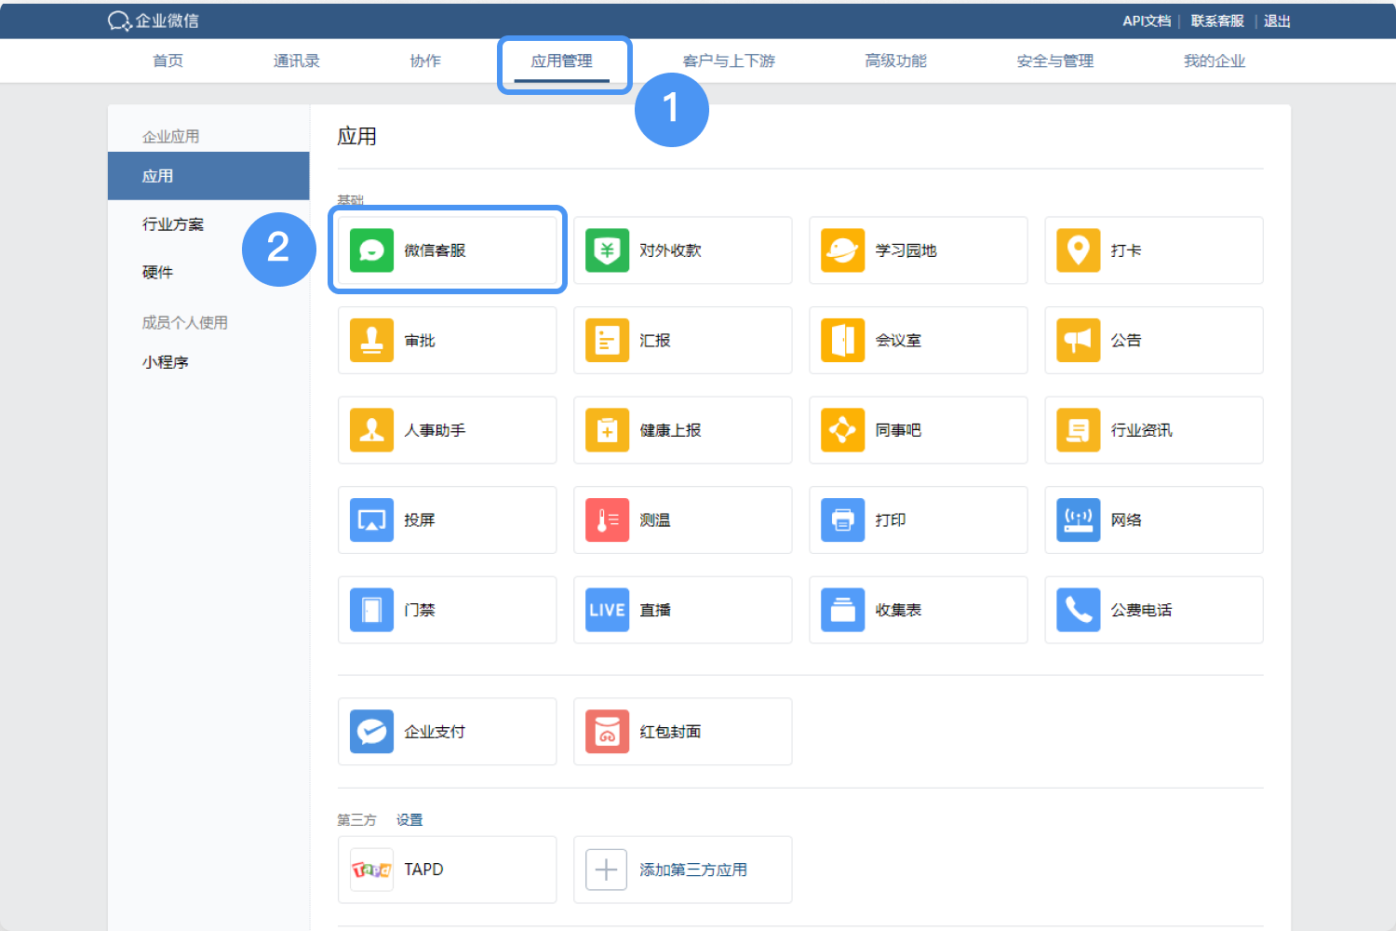
Task: Click the 公费电话 phone icon
Action: [1078, 610]
